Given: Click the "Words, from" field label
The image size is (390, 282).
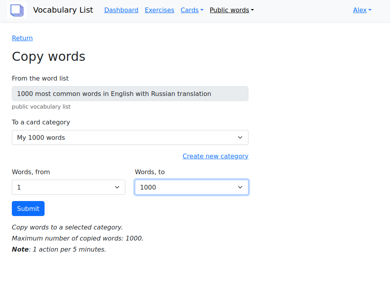Looking at the screenshot, I should coord(31,172).
